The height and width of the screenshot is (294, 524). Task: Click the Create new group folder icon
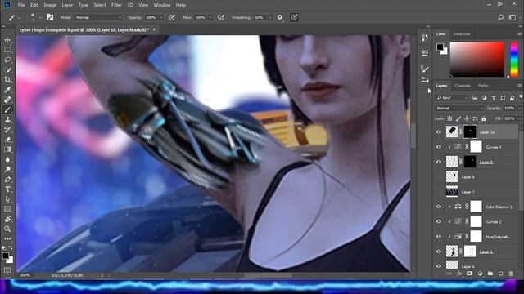point(490,274)
